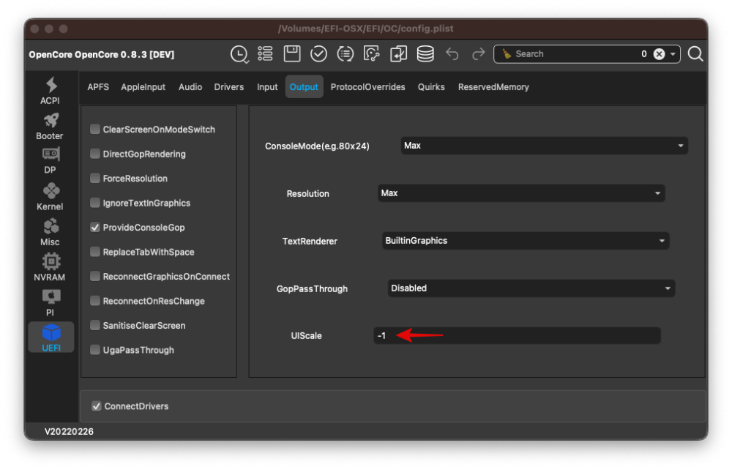Enable DirectGopRendering checkbox
Screen dimensions: 732x470
coord(94,154)
